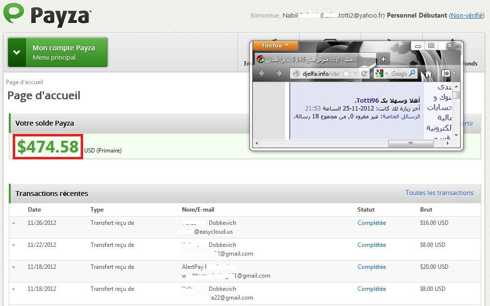Screen dimensions: 490x306
Task: Open a new tab in Firefox window
Action: [383, 59]
